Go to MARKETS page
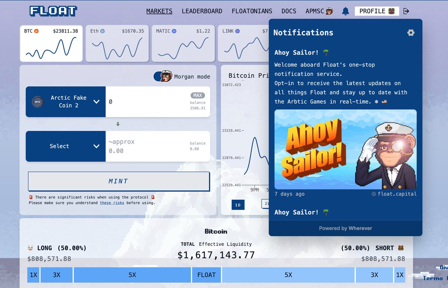This screenshot has height=288, width=448. [x=159, y=11]
